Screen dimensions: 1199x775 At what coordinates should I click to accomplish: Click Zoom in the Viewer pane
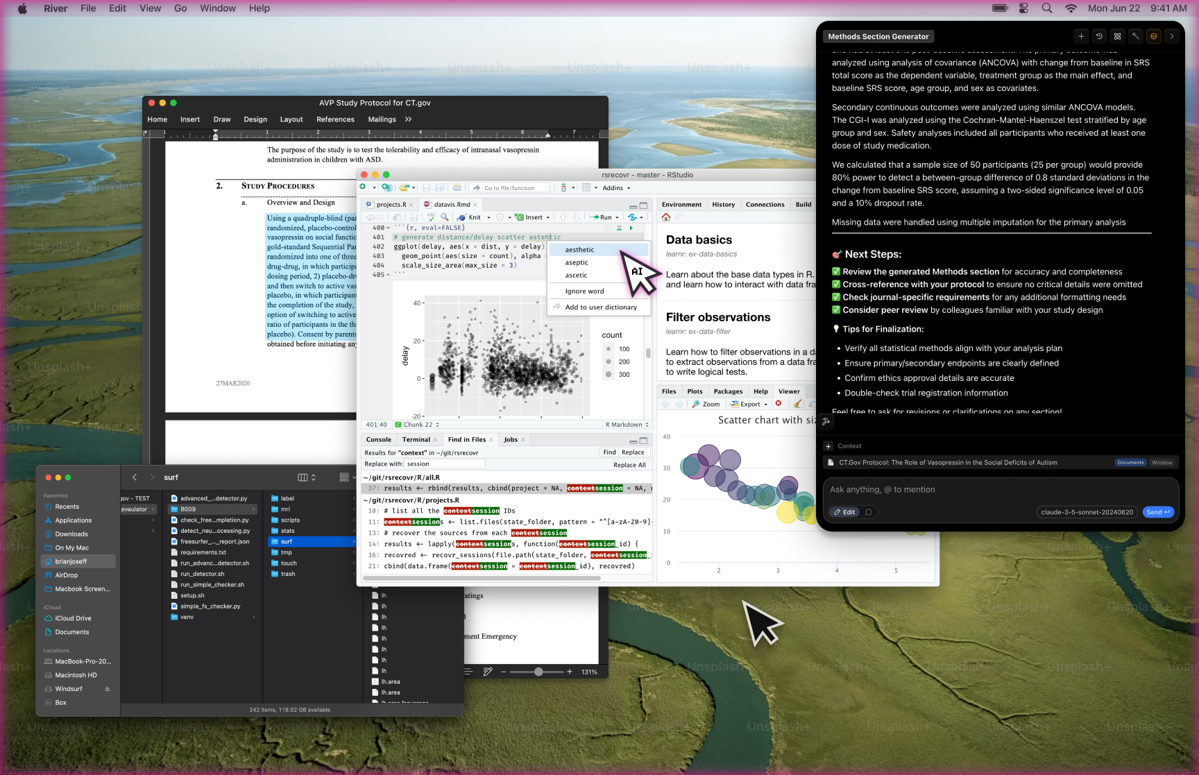click(x=706, y=404)
